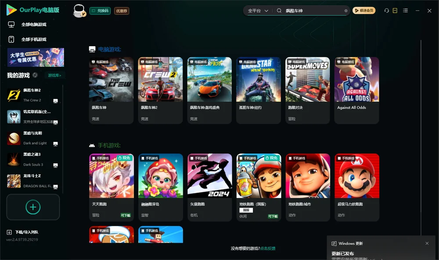
Task: Click 可下载 tag on 地铁跑酷（国服）card
Action: click(x=273, y=216)
